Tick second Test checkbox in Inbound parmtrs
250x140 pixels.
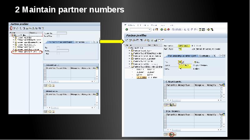tap(222, 121)
